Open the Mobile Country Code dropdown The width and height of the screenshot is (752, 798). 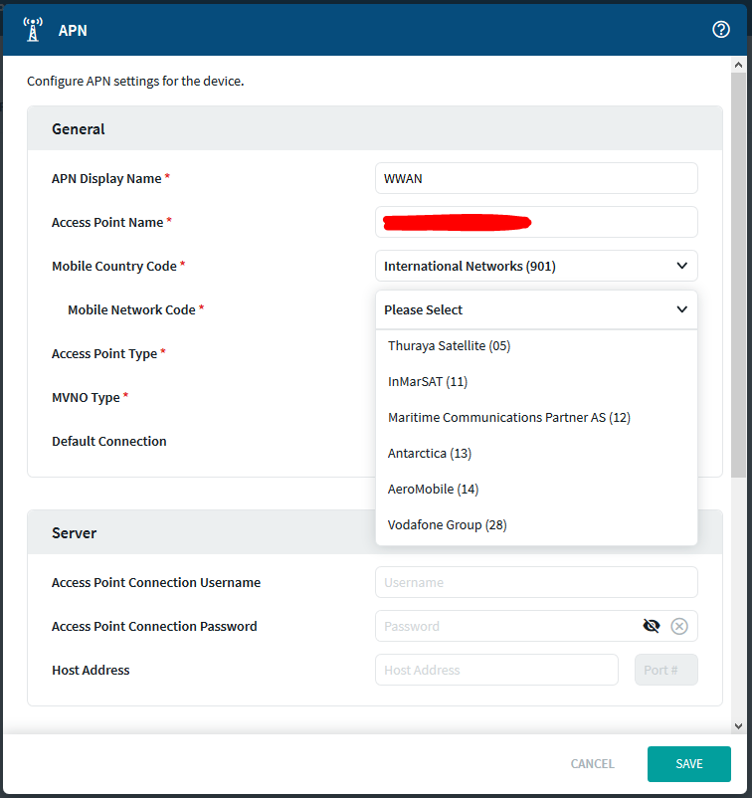(536, 266)
